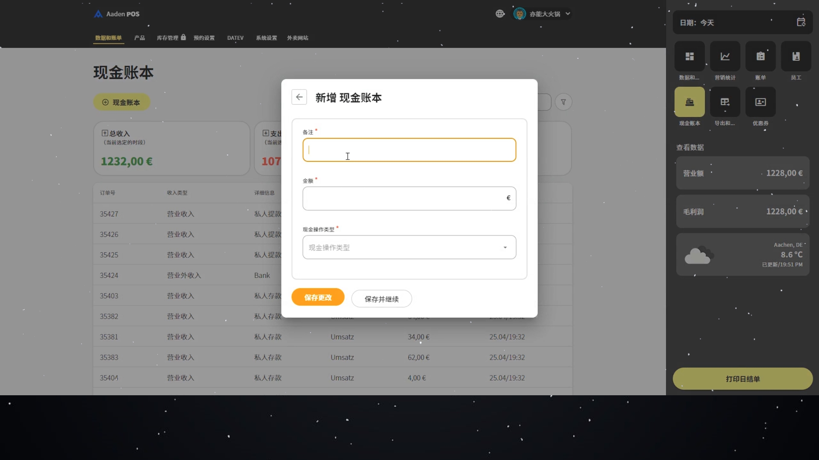Open the 账单 clipboard icon
The height and width of the screenshot is (460, 819).
760,56
